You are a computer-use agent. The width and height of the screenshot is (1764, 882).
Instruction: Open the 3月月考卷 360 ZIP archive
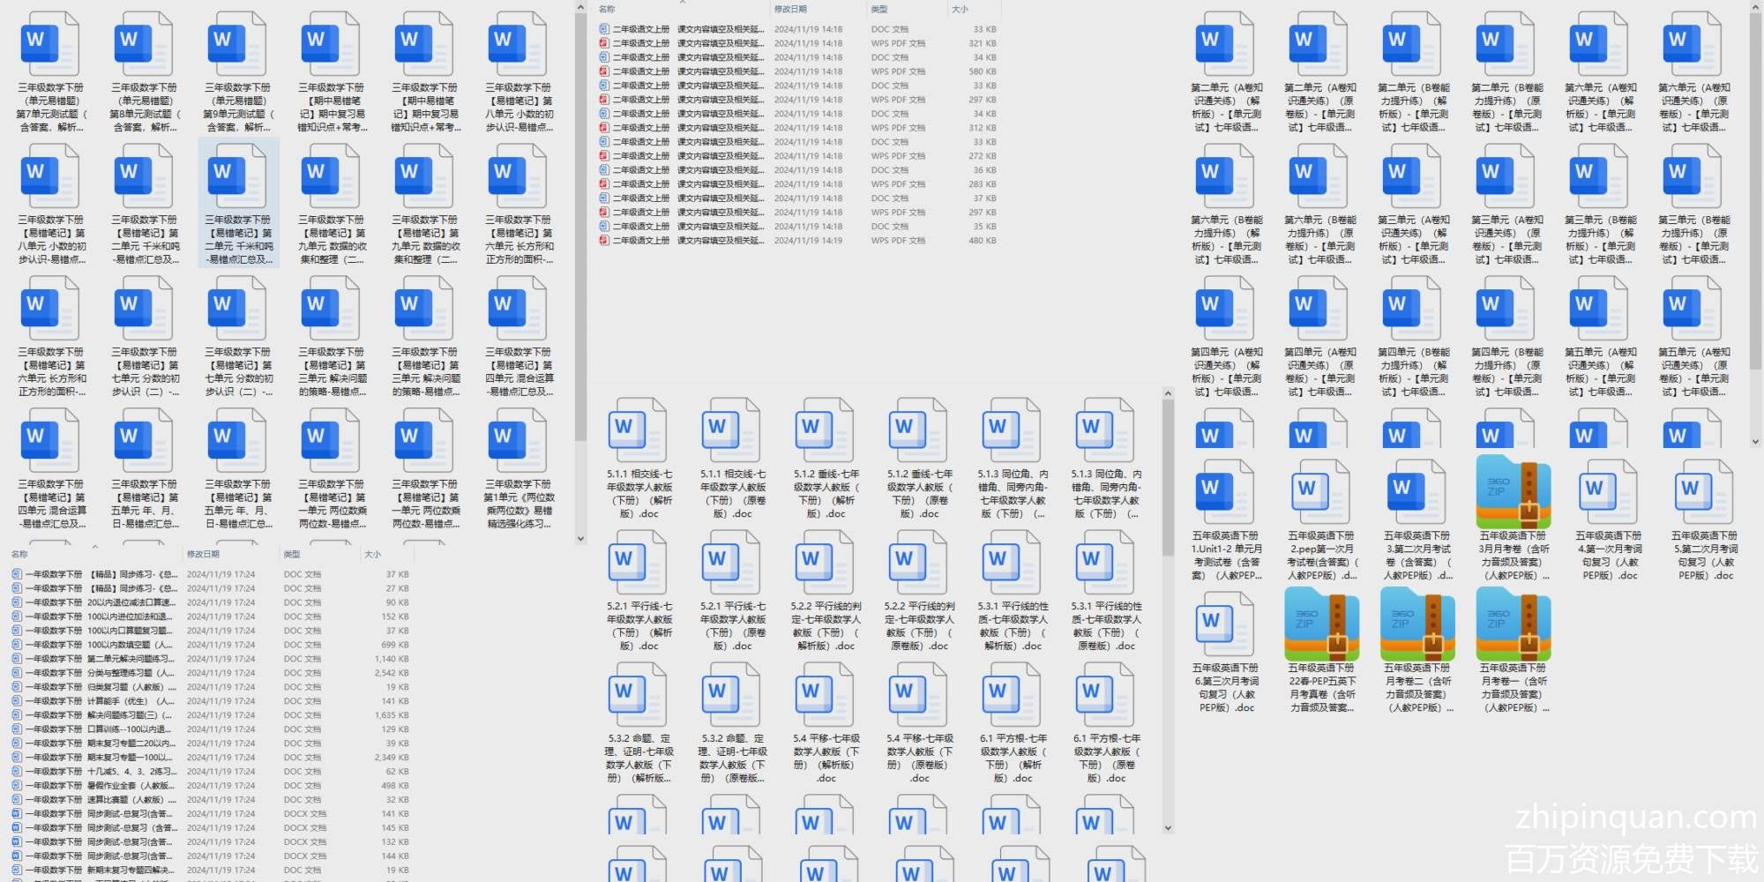coord(1514,490)
